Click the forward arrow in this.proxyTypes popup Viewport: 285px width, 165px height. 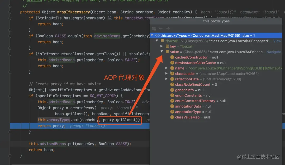coord(168,28)
